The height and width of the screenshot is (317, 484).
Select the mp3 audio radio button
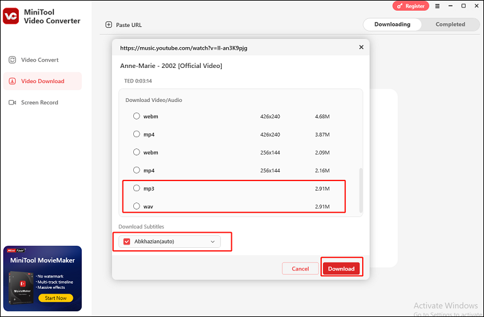click(136, 188)
